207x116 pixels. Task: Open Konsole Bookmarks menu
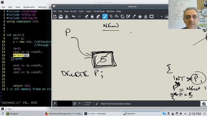click(29, 7)
